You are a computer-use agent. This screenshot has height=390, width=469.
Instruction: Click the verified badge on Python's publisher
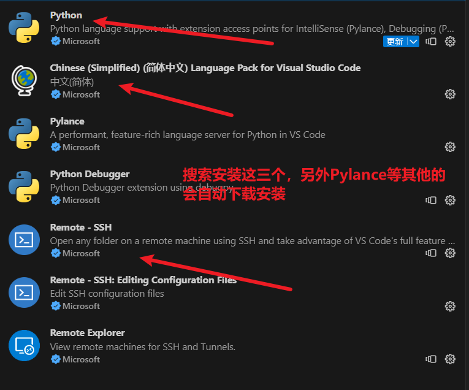pos(56,41)
